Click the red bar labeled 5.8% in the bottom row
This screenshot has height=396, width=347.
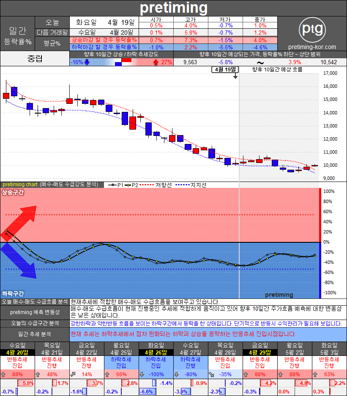[x=25, y=383]
